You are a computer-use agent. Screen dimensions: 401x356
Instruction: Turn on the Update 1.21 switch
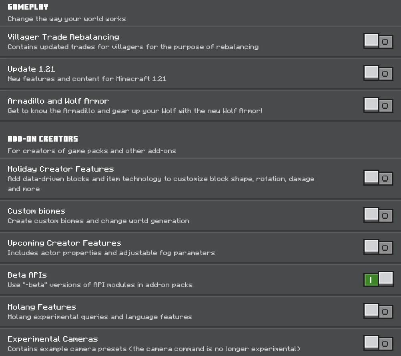pyautogui.click(x=378, y=73)
